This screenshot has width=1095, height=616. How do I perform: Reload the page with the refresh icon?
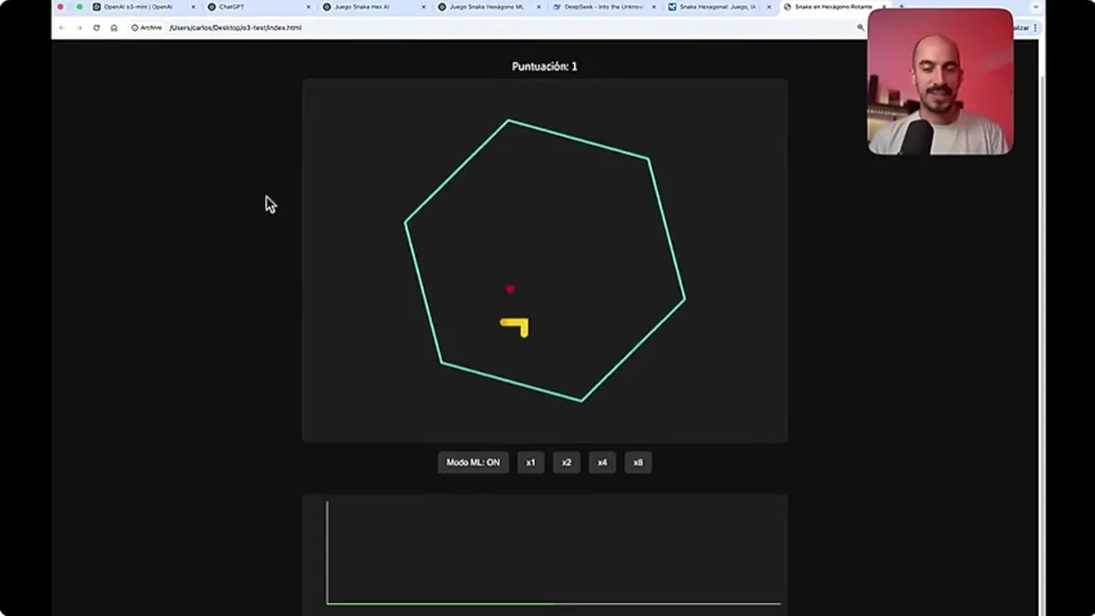click(x=96, y=27)
